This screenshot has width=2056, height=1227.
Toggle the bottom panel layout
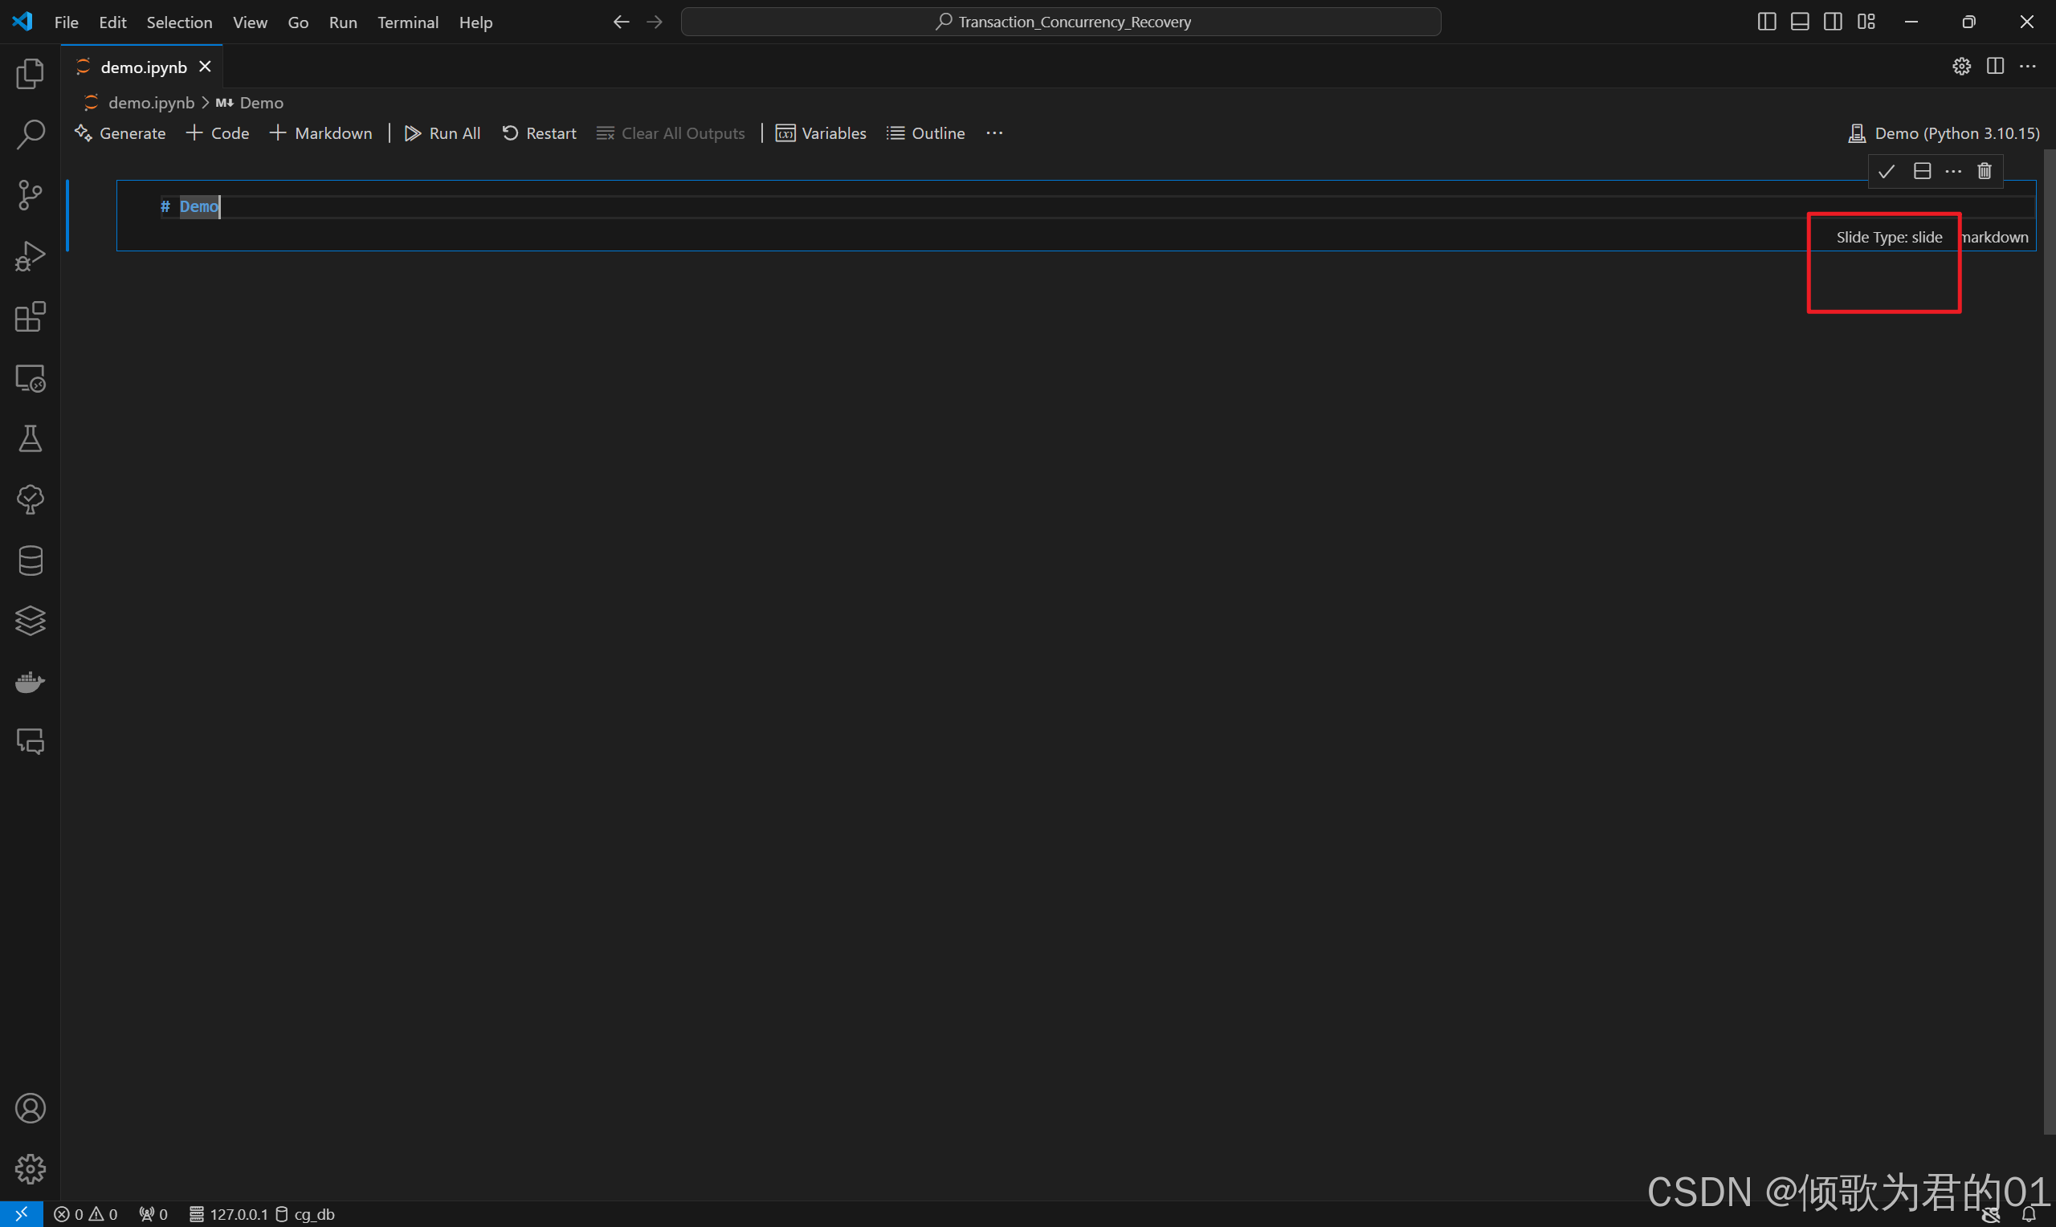[1800, 22]
